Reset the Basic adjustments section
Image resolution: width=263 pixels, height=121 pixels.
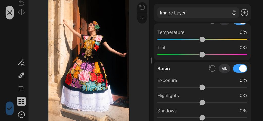[212, 69]
